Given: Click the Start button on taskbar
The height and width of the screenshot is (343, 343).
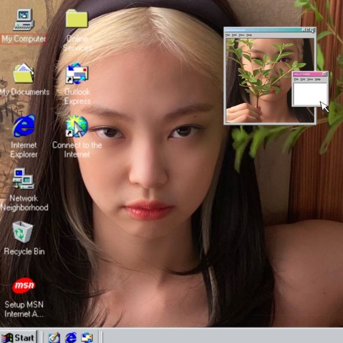Looking at the screenshot, I should pos(18,337).
